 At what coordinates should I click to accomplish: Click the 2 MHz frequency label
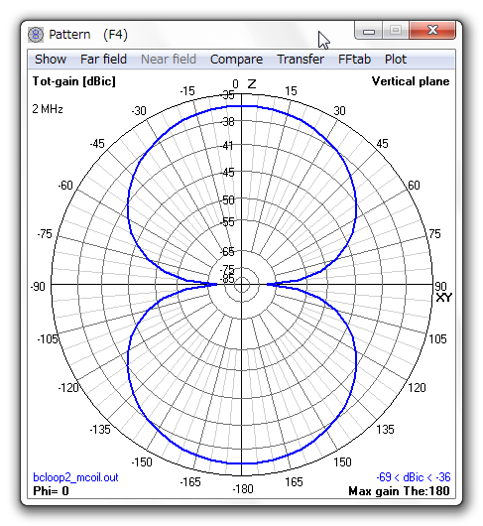(x=48, y=109)
